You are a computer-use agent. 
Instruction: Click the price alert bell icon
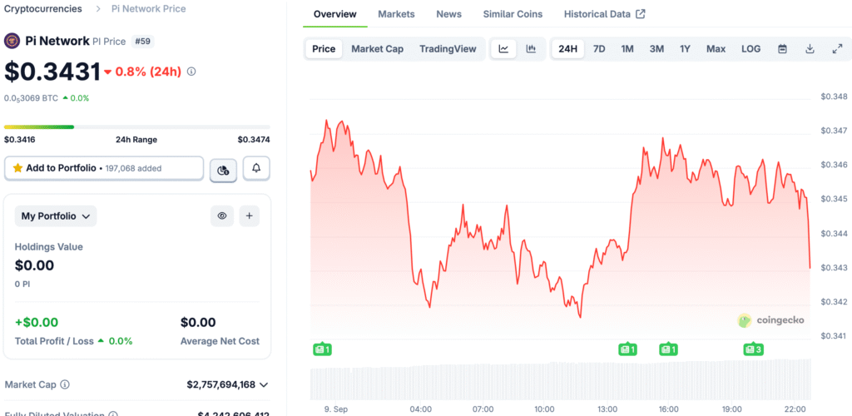[256, 168]
